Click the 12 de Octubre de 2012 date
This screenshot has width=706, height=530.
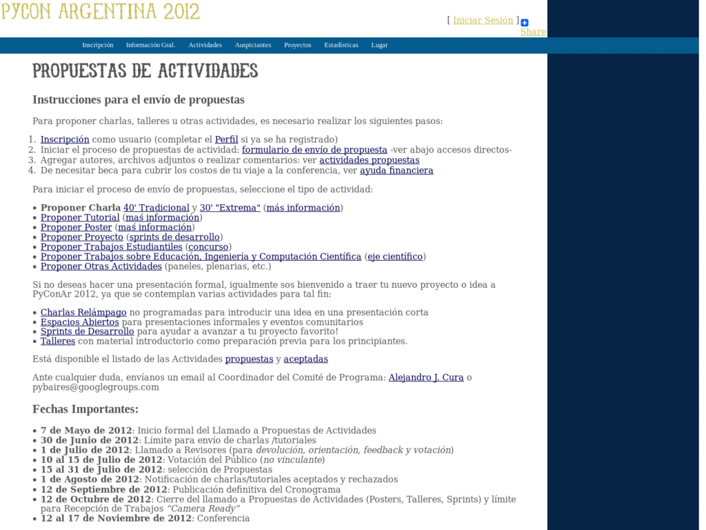pyautogui.click(x=96, y=500)
